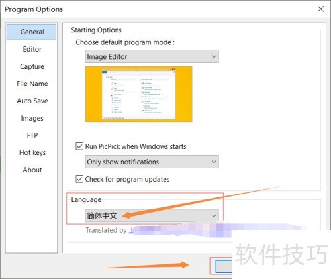The width and height of the screenshot is (331, 279).
Task: Select the General settings category
Action: click(32, 32)
